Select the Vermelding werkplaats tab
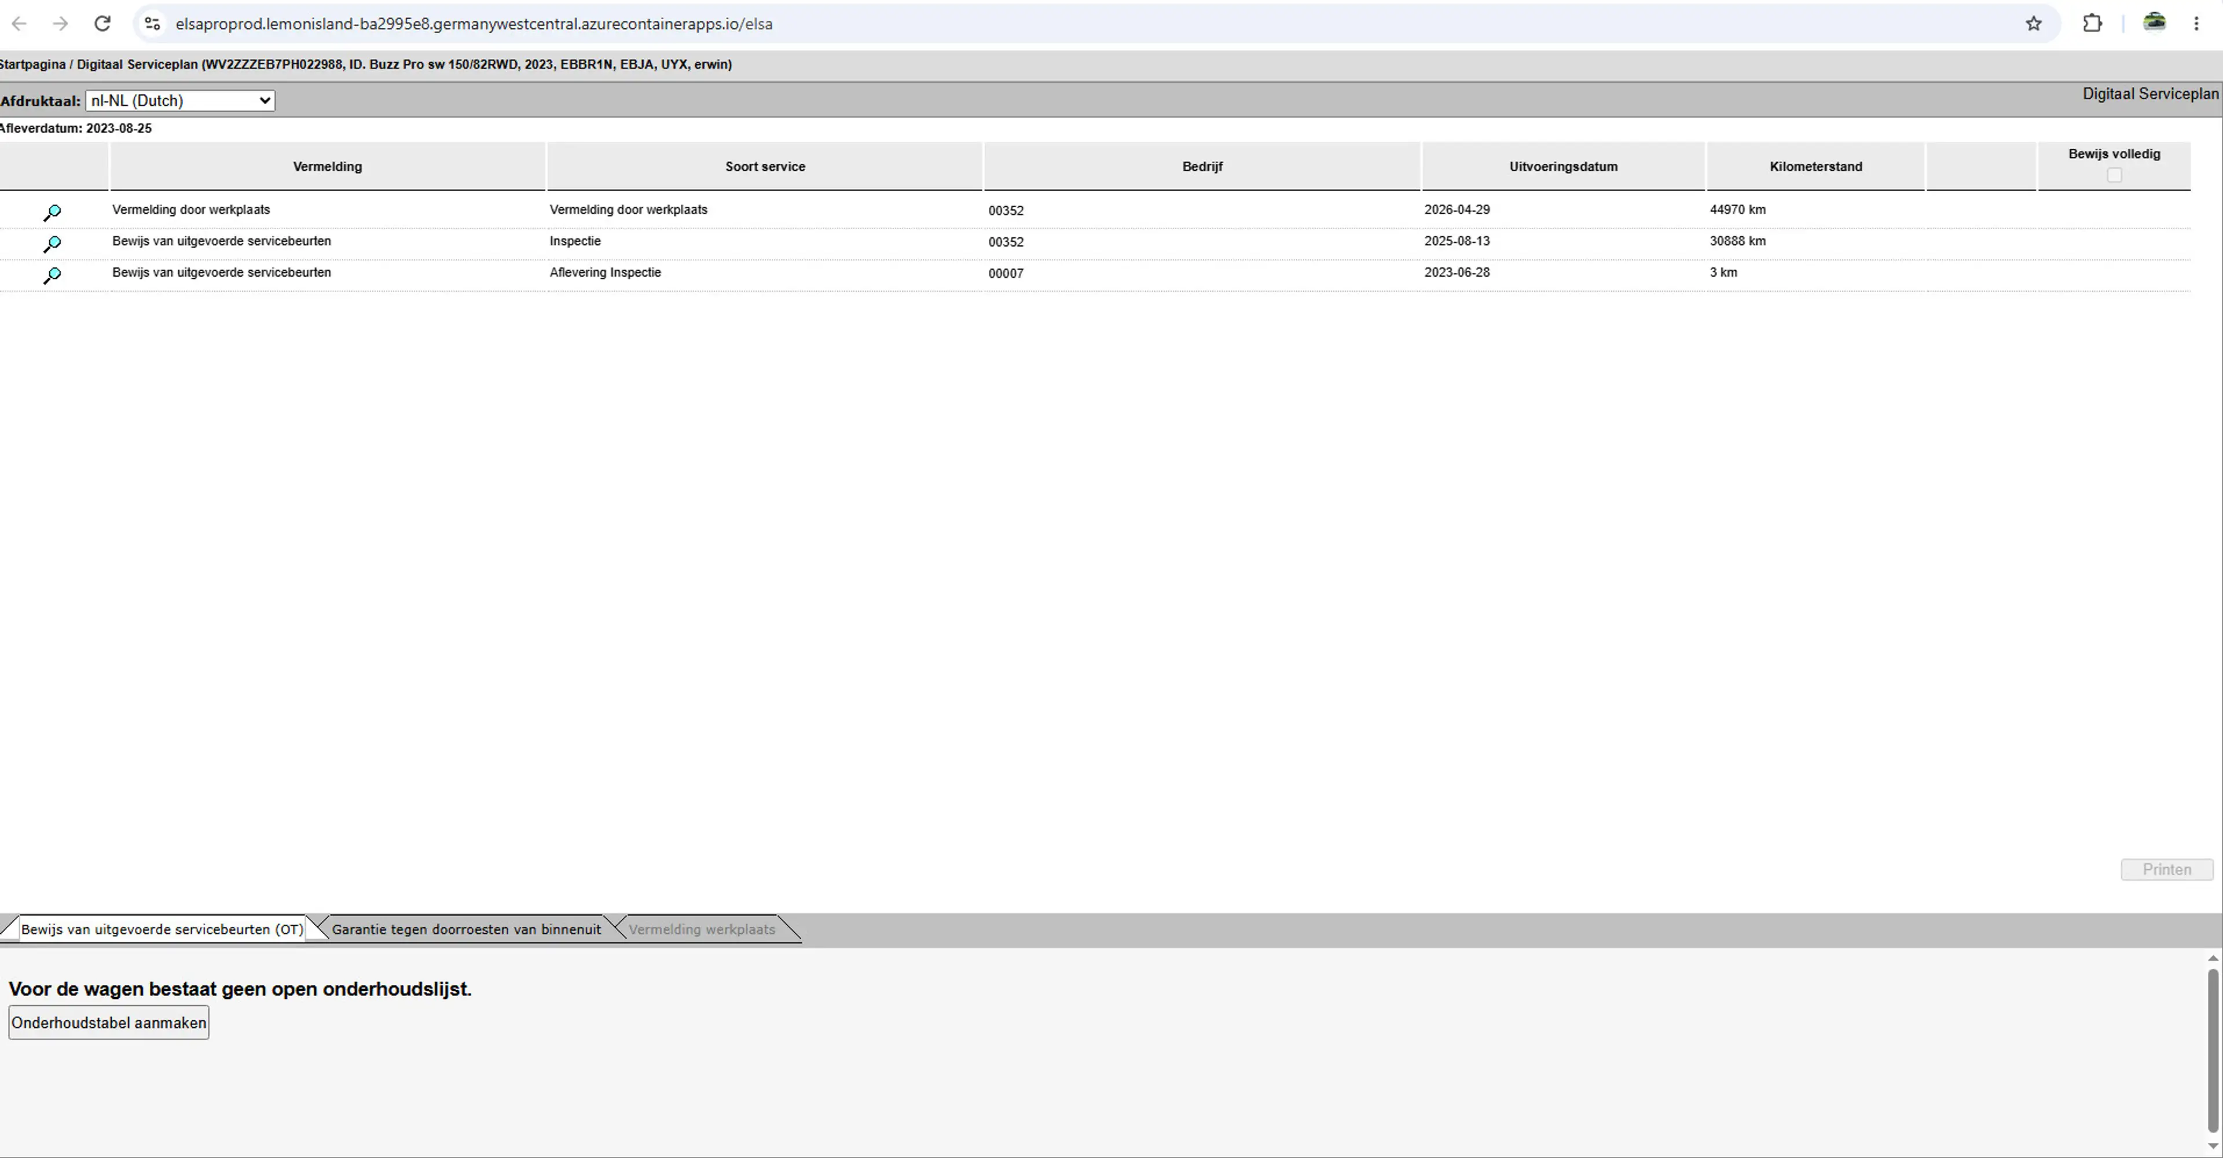This screenshot has width=2223, height=1158. [702, 929]
